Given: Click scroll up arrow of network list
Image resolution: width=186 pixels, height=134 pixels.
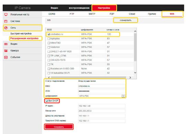Looking at the screenshot, I should coord(135,31).
